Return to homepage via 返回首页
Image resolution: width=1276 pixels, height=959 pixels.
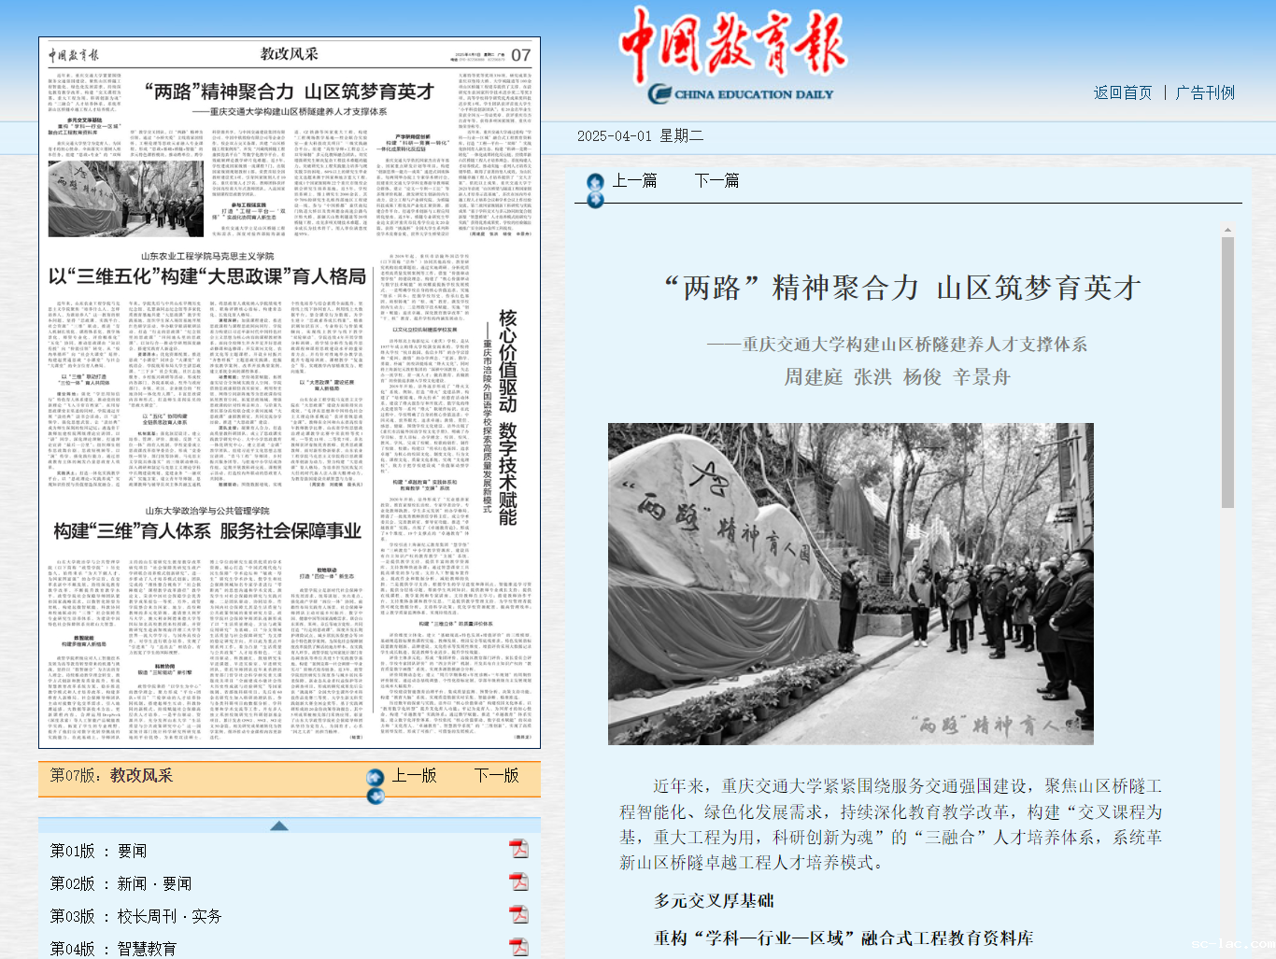click(x=1123, y=92)
